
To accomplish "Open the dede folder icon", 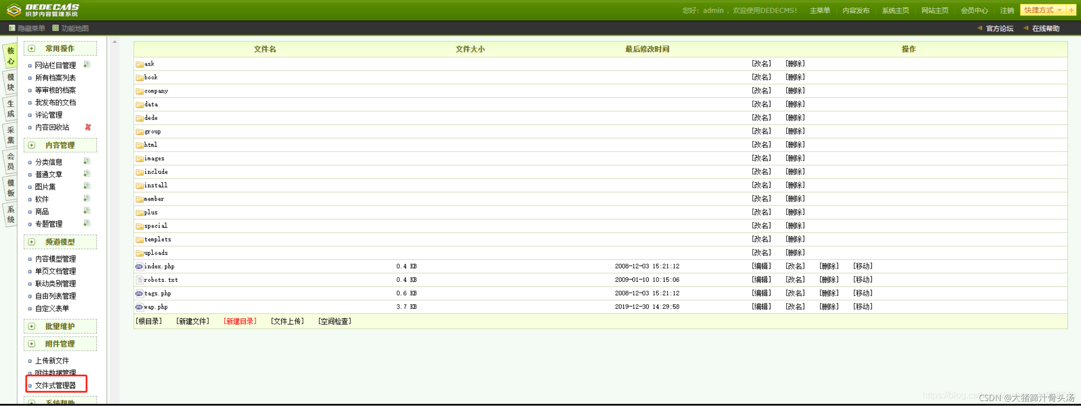I will pyautogui.click(x=140, y=118).
